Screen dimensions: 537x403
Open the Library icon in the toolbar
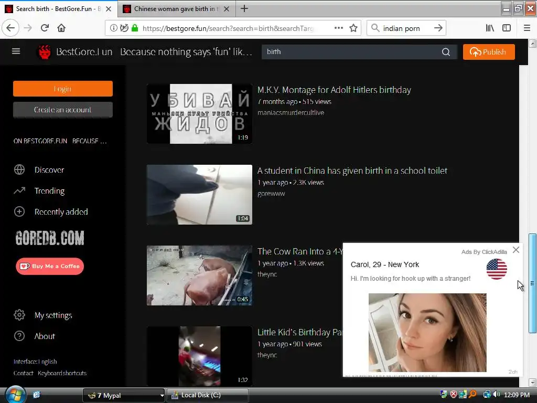click(490, 28)
